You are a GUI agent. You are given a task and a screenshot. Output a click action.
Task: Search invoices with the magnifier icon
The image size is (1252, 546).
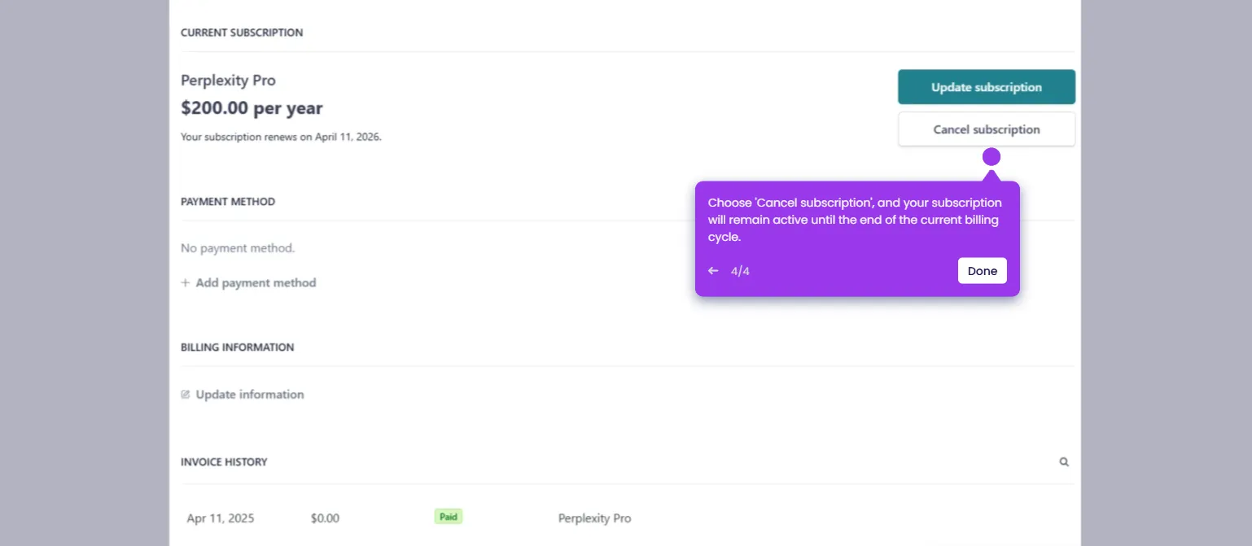pos(1063,462)
